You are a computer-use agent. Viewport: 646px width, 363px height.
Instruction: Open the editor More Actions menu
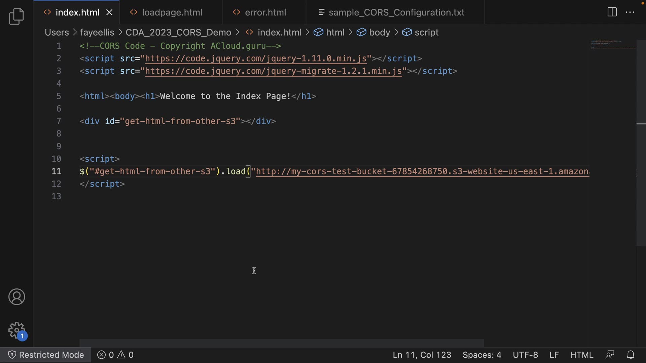point(630,12)
